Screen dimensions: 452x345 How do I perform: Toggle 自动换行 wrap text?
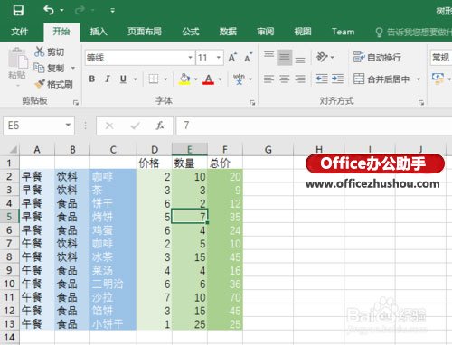377,57
